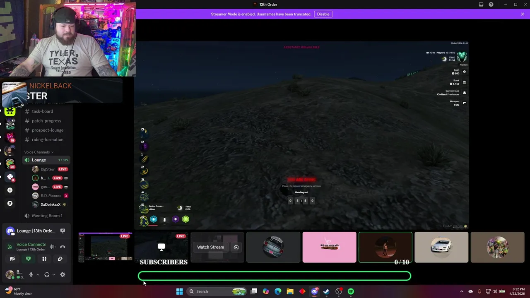Select the green-outlined speaking participant tile
Screen dimensions: 530x298
[385, 247]
